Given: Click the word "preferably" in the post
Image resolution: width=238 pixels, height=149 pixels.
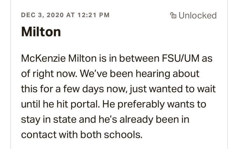Looking at the screenshot, I should [x=141, y=104].
